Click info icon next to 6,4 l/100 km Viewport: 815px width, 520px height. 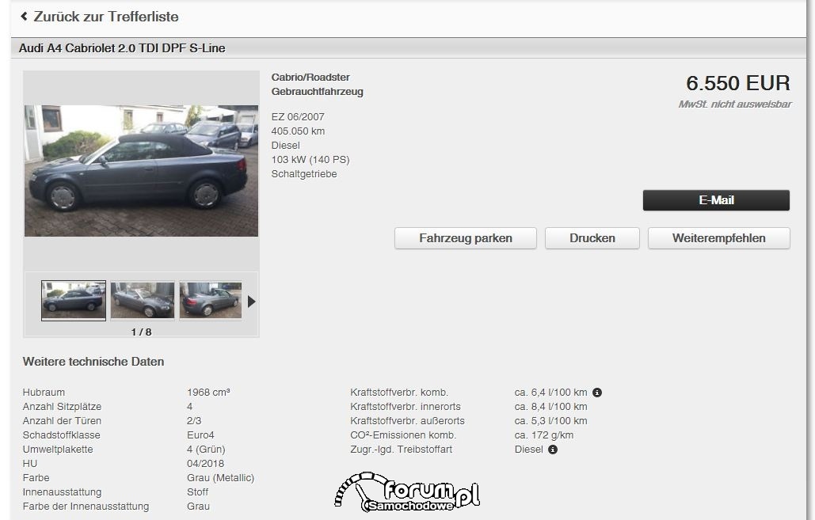point(597,393)
